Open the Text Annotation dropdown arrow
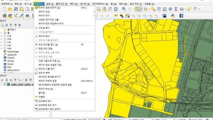 (x=199, y=9)
